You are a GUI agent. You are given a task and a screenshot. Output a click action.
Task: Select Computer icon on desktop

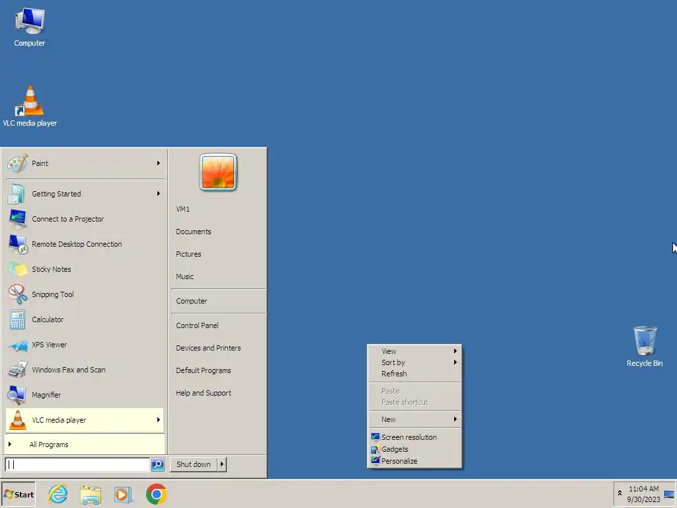29,26
